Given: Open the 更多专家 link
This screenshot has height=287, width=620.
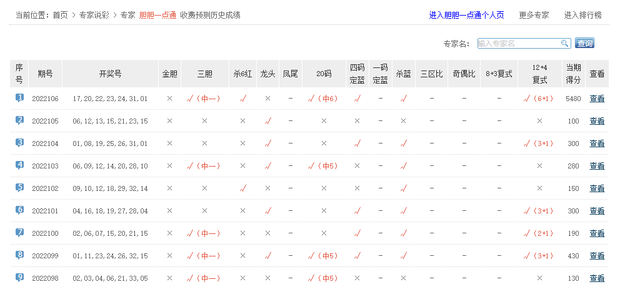Looking at the screenshot, I should pyautogui.click(x=534, y=15).
